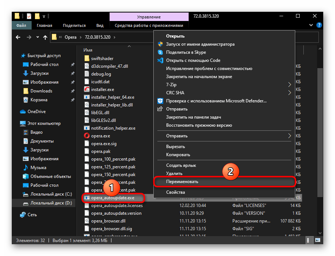Expand the Отправить submenu arrow

289,136
